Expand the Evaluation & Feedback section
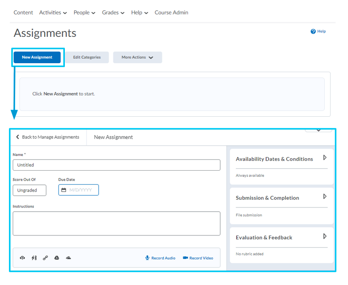 click(x=325, y=236)
